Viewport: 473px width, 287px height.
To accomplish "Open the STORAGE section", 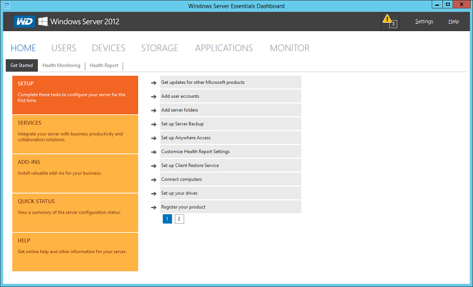I will (x=160, y=48).
